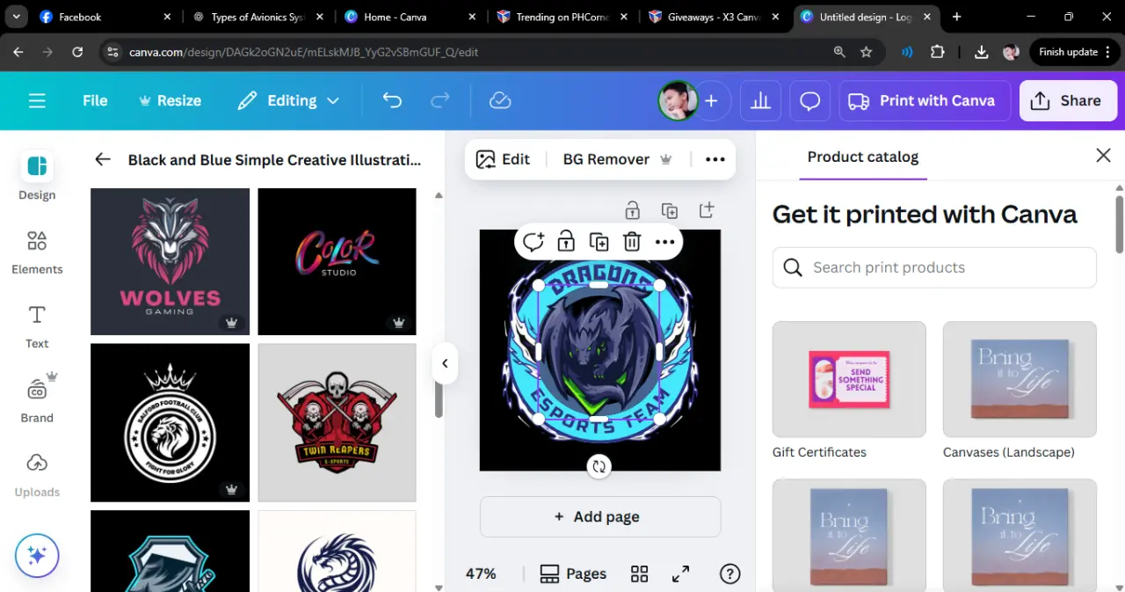Open the Pages button in bottom bar

pyautogui.click(x=573, y=574)
